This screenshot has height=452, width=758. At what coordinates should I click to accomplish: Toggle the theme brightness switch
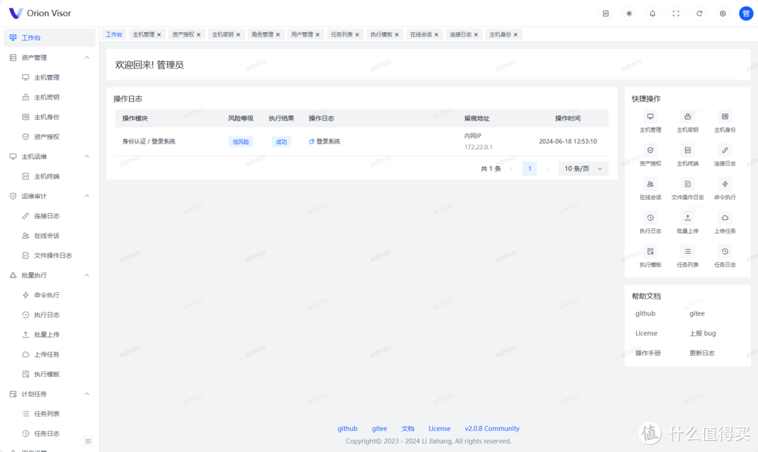629,13
